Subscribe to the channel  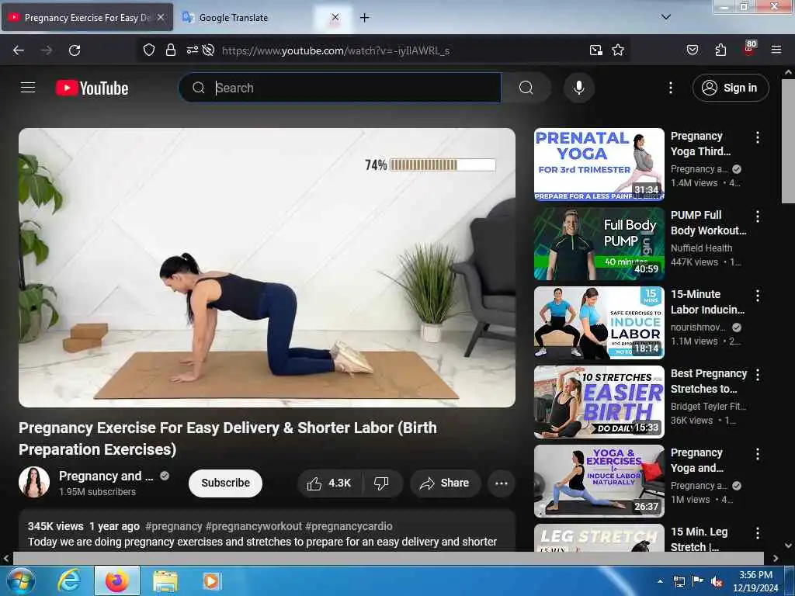click(225, 483)
